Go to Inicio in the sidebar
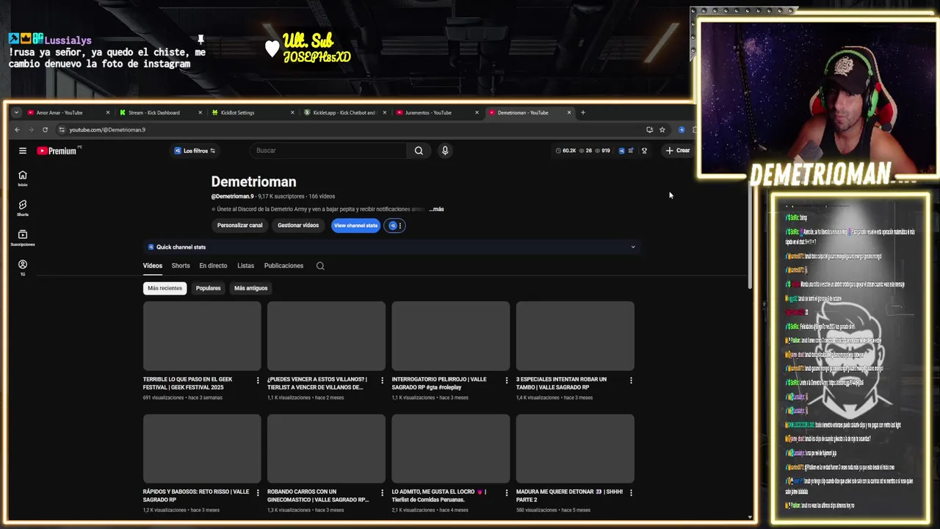 [x=23, y=179]
